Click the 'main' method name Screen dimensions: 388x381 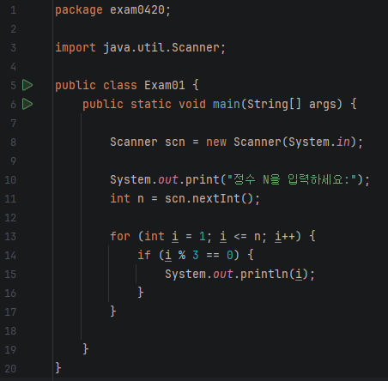[227, 104]
